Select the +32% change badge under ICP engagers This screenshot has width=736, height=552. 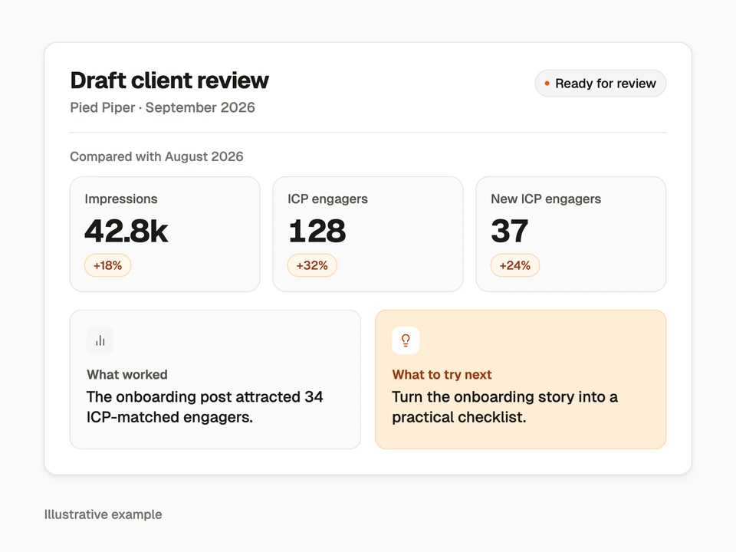coord(312,266)
